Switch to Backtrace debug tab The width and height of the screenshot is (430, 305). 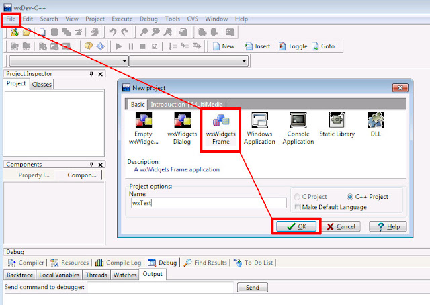(19, 275)
